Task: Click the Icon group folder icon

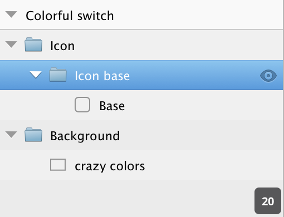Action: click(x=33, y=45)
